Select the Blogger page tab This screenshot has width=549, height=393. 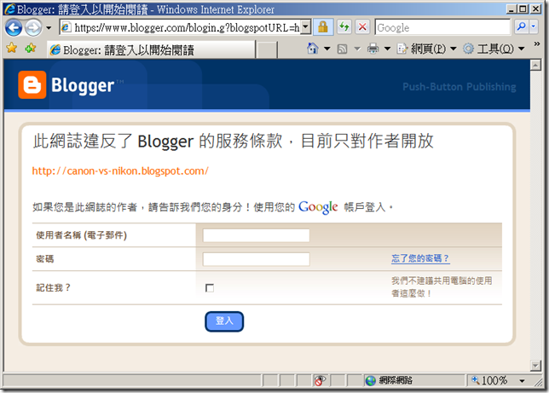[151, 49]
